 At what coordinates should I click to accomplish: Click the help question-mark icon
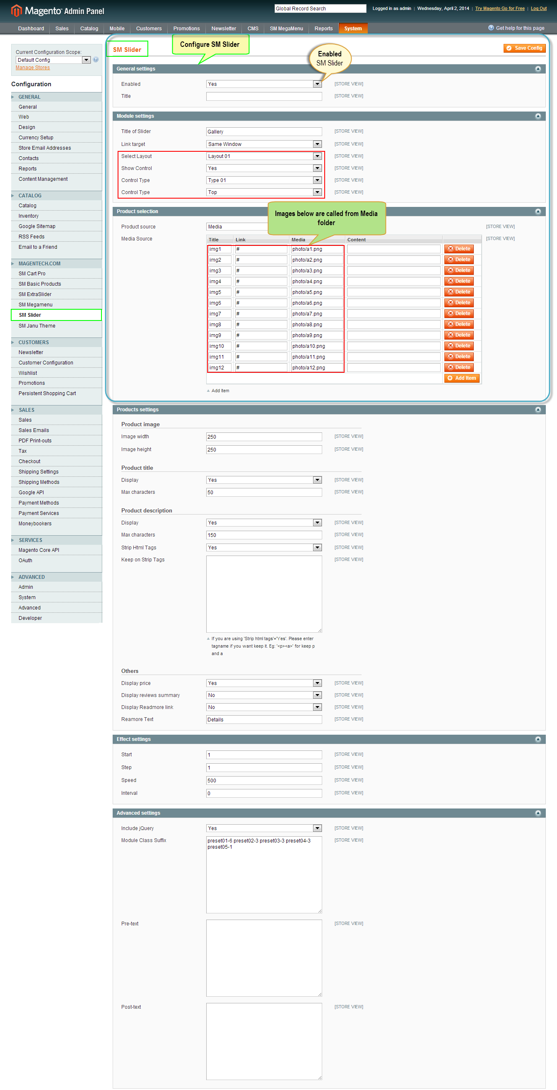(x=491, y=28)
